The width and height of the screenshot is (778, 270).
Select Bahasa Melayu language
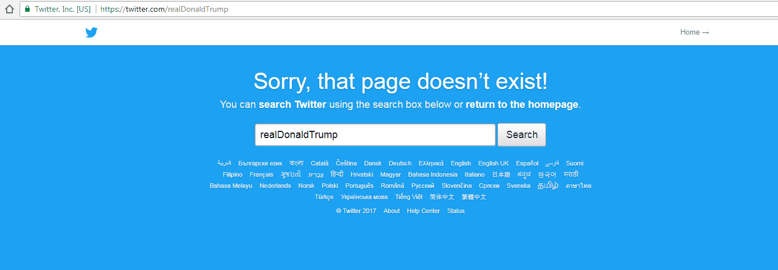click(x=231, y=186)
